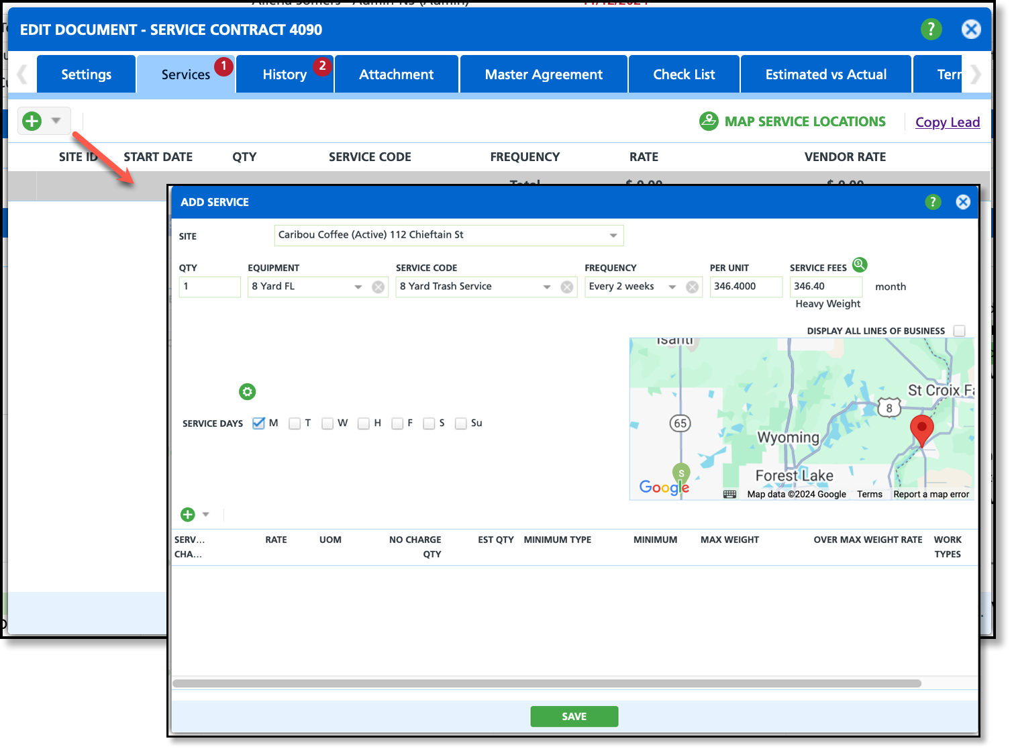This screenshot has width=1012, height=749.
Task: Clear the Service Code selection X icon
Action: pos(567,287)
